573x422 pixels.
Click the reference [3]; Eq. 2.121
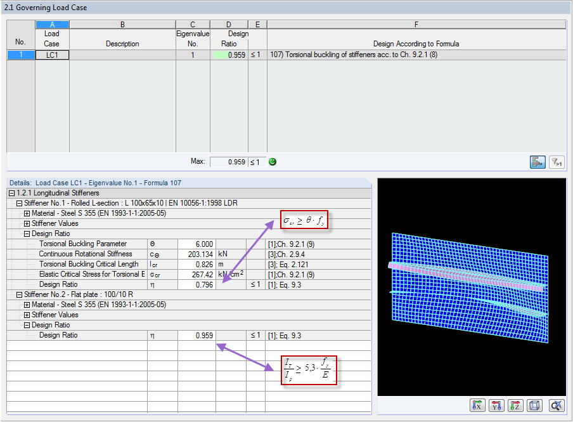[x=288, y=265]
